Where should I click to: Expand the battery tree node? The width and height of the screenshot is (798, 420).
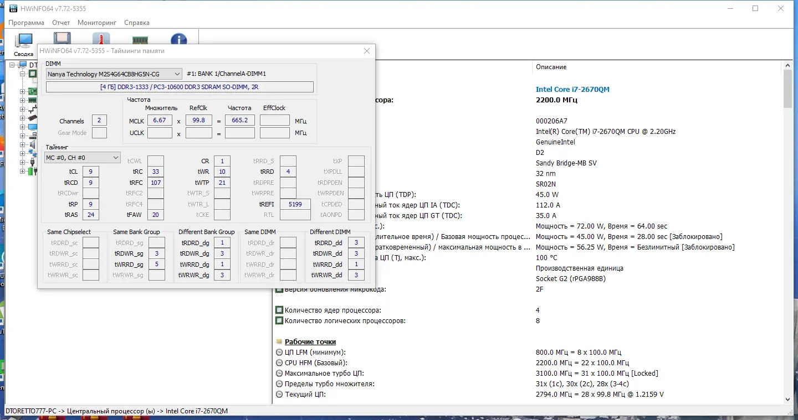tap(23, 171)
